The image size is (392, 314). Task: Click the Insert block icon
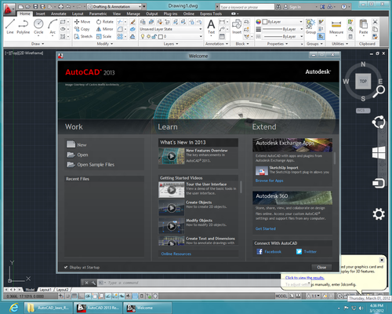[237, 27]
